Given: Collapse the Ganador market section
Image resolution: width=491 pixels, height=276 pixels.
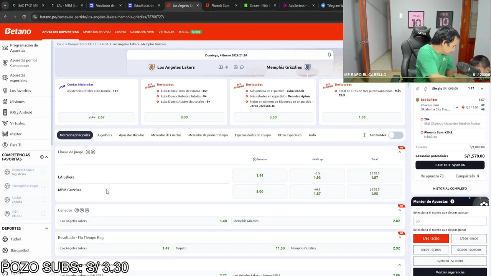Looking at the screenshot, I should tap(399, 210).
